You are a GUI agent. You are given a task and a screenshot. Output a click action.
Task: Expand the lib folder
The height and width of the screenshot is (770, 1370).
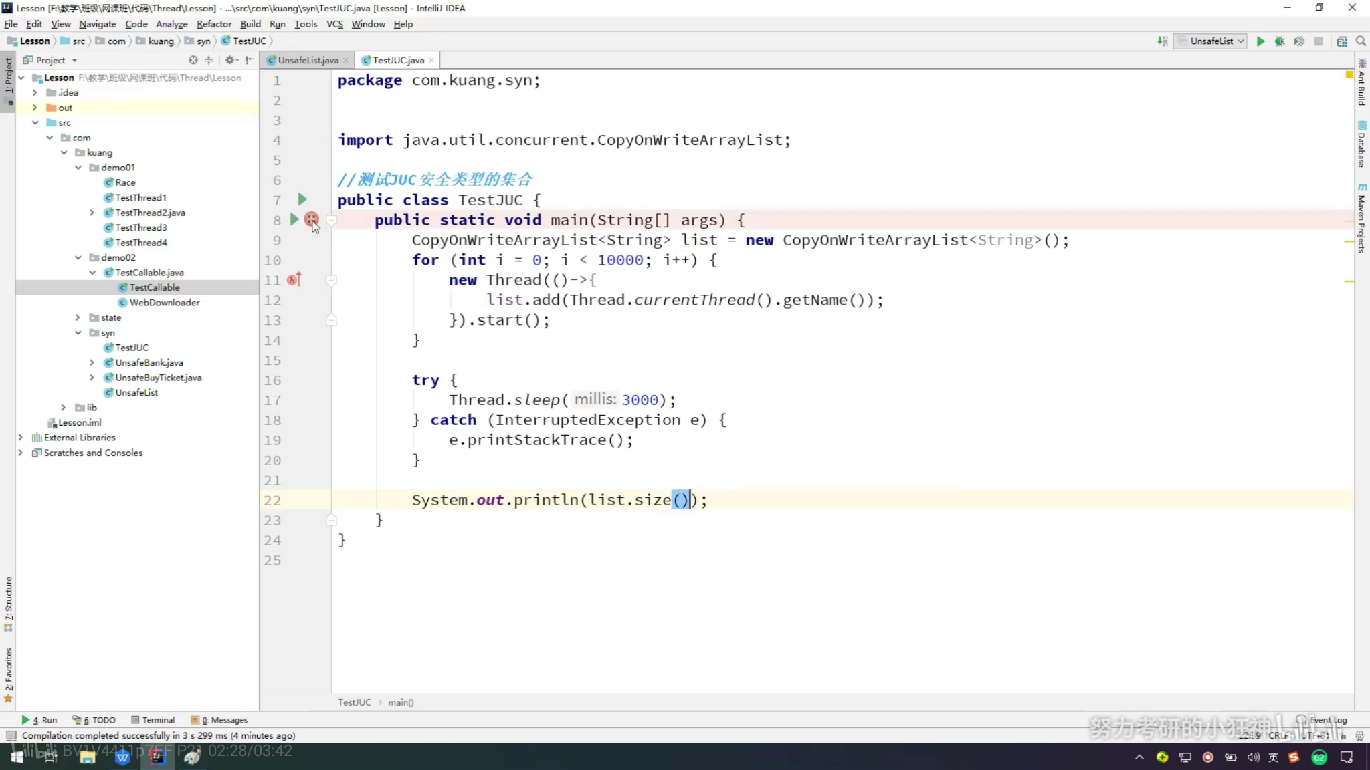click(x=64, y=408)
